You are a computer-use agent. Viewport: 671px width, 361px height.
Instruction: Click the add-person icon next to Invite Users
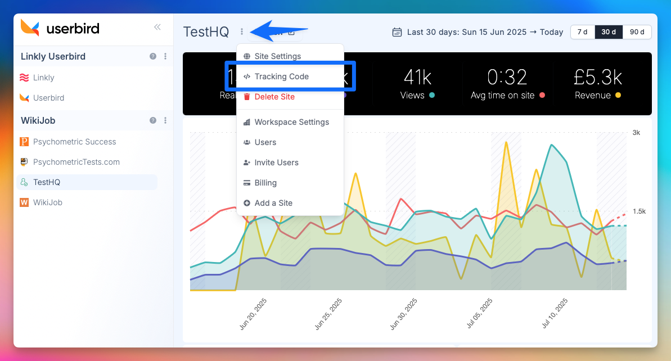(x=247, y=163)
